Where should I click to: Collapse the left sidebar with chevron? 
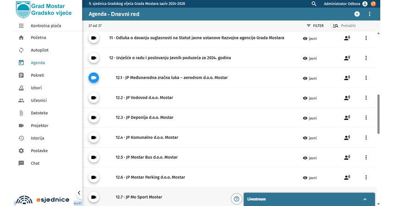pyautogui.click(x=79, y=193)
